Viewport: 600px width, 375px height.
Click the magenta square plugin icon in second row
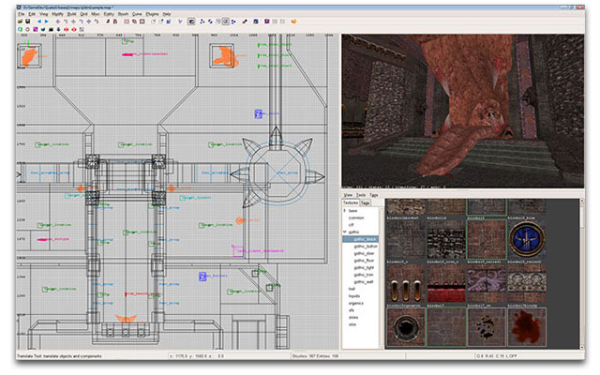coord(36,29)
